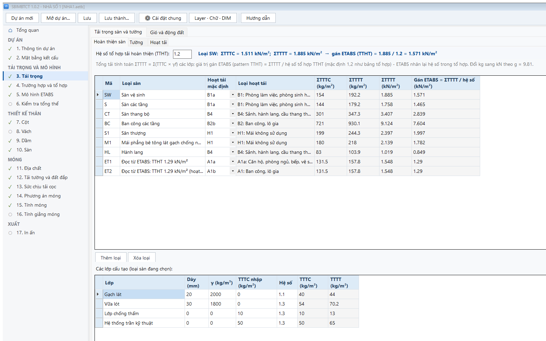546x341 pixels.
Task: Select the Ban công các tầng cell
Action: [162, 123]
